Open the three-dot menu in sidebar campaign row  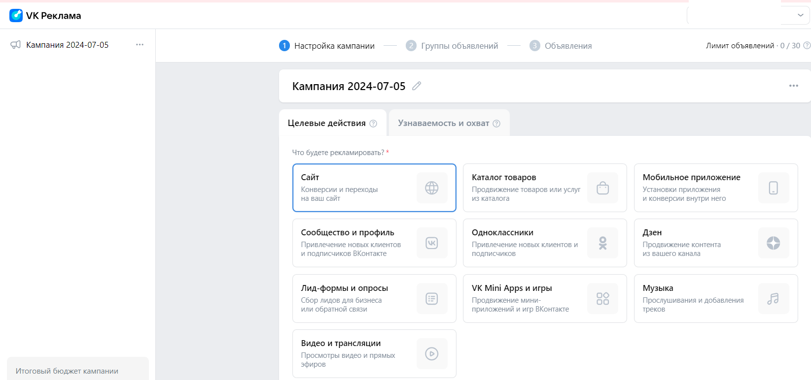click(140, 45)
